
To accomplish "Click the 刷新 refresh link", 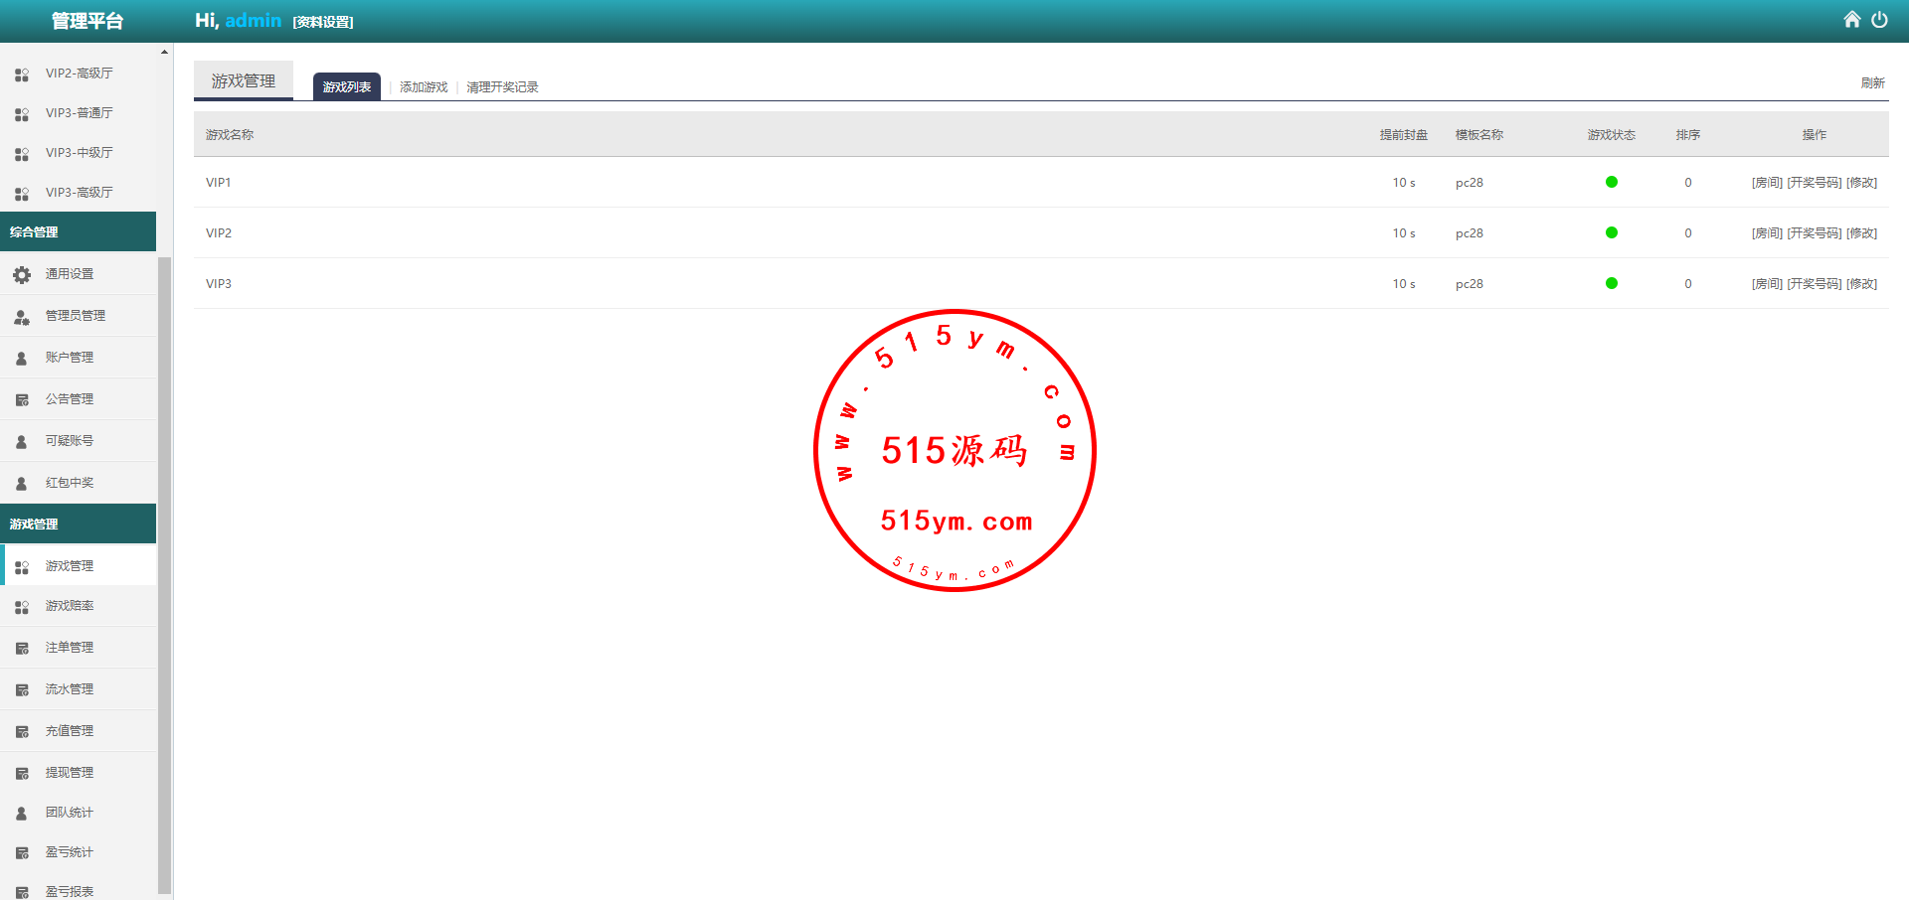I will click(1872, 83).
